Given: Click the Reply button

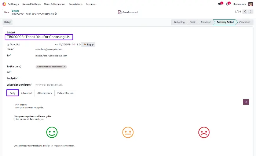Looking at the screenshot, I should [x=88, y=44].
